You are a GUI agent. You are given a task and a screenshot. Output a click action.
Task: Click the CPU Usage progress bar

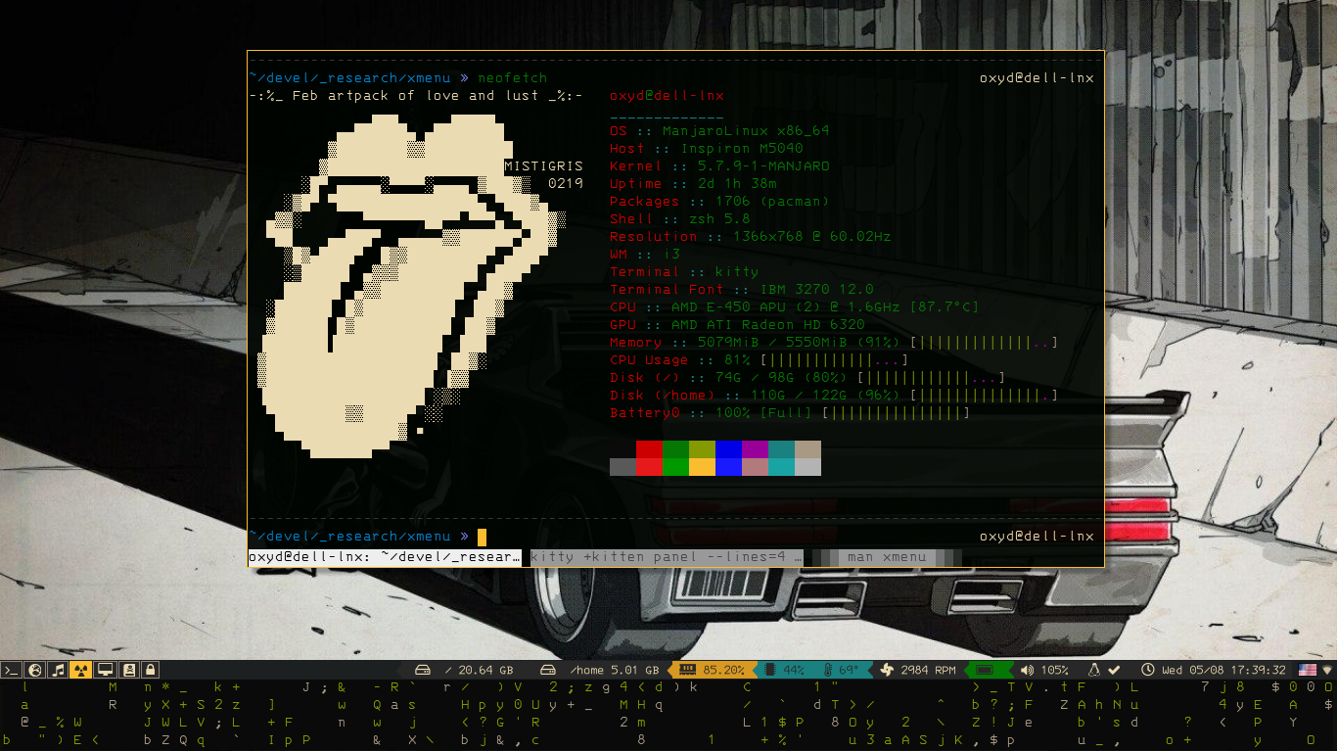point(834,360)
